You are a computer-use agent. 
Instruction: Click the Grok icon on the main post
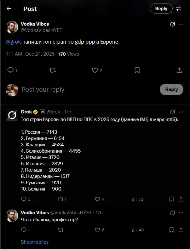(x=172, y=24)
